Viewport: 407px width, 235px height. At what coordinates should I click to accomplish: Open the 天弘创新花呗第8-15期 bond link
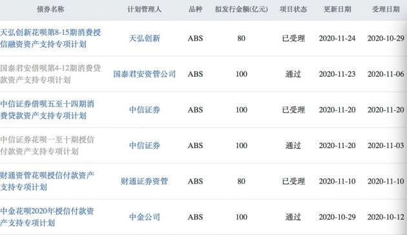point(50,38)
